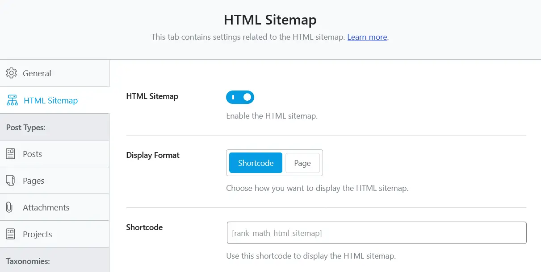The height and width of the screenshot is (272, 541).
Task: Open the Learn more link
Action: (367, 37)
